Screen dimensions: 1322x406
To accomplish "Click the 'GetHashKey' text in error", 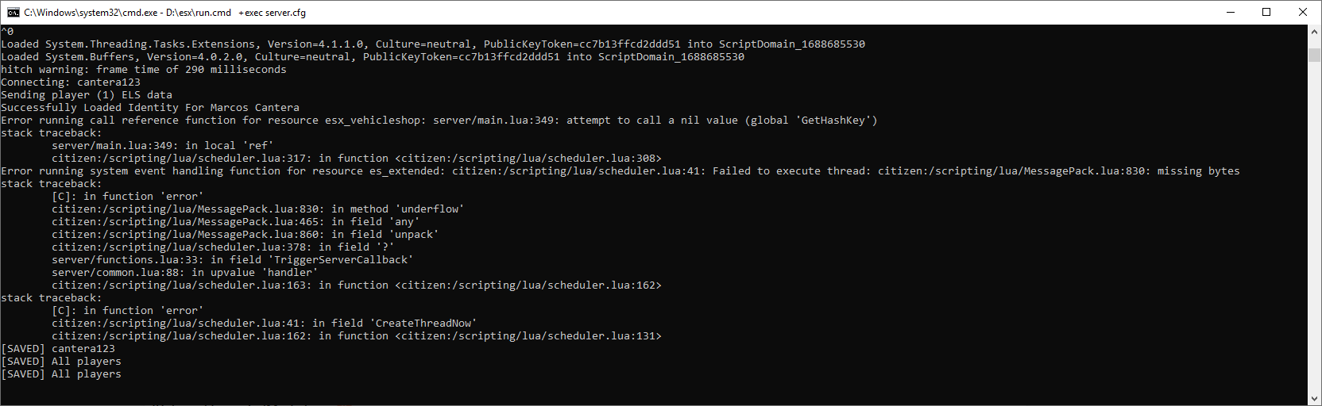I will click(x=833, y=121).
